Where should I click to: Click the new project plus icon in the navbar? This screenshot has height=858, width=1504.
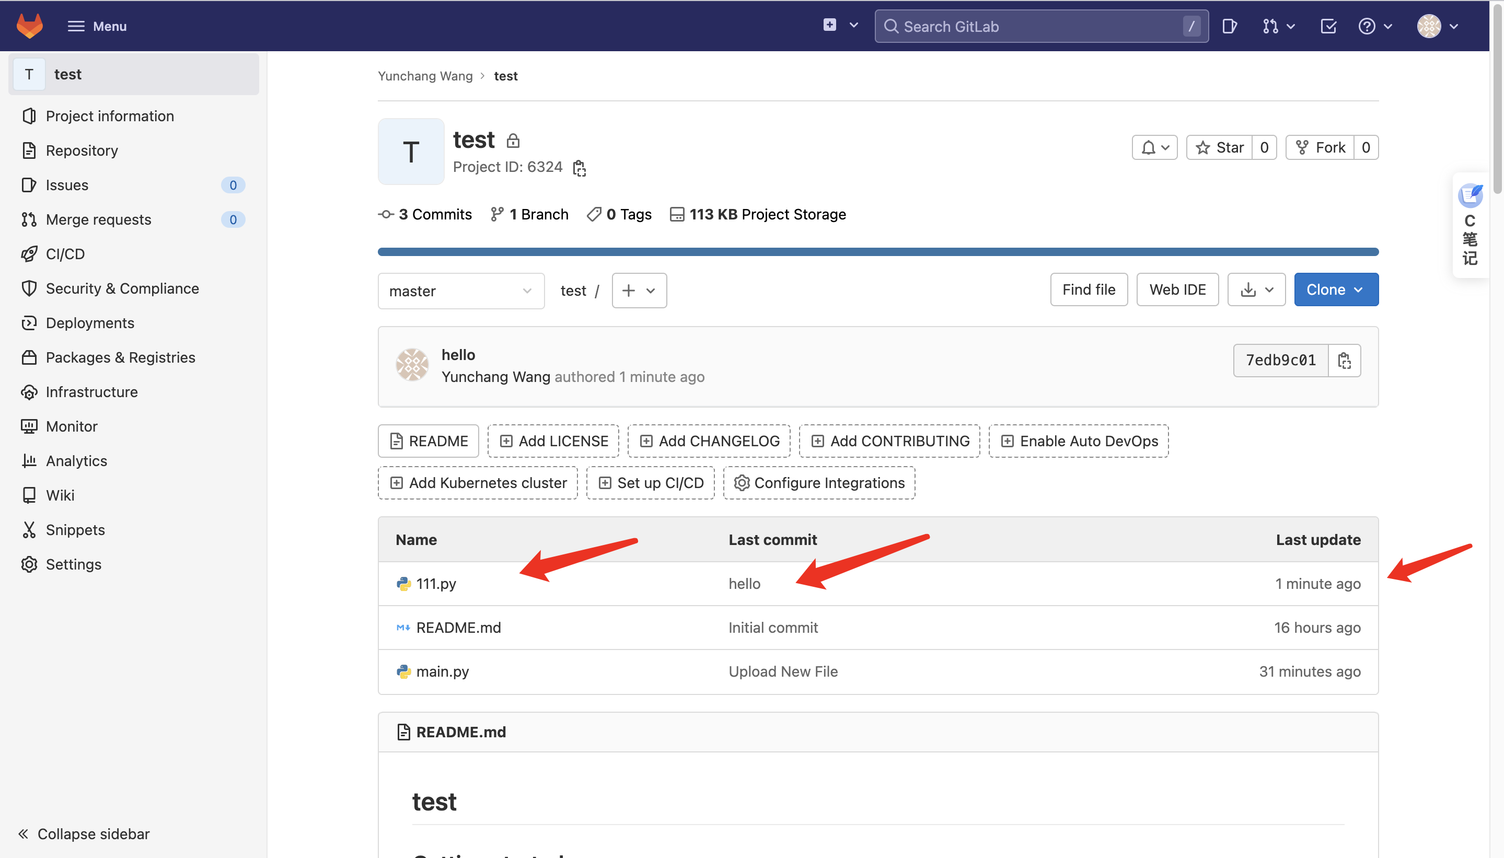click(x=829, y=25)
